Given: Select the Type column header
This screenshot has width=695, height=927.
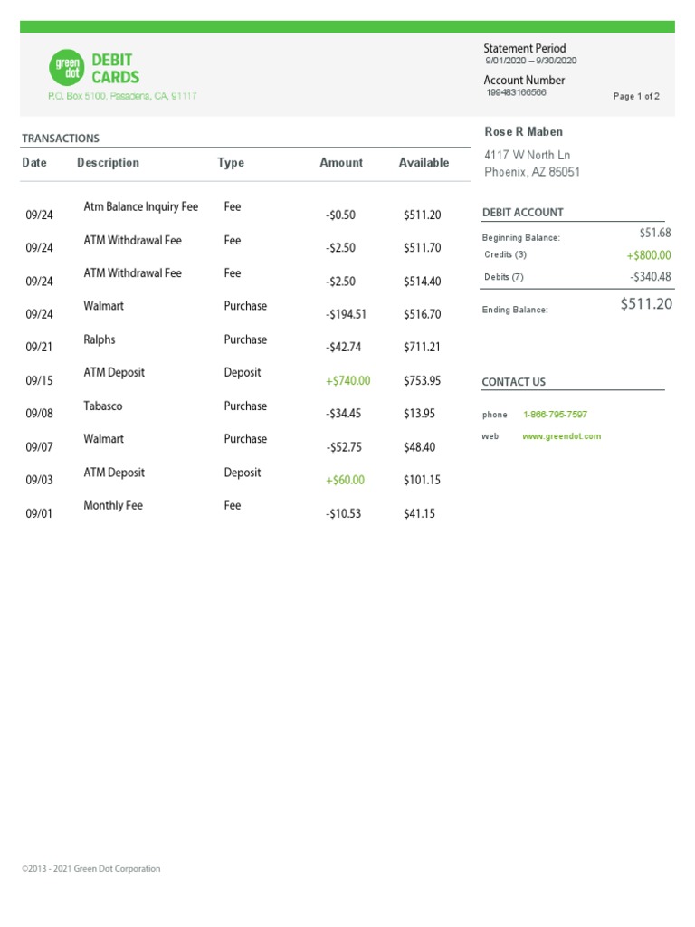Looking at the screenshot, I should [x=231, y=163].
